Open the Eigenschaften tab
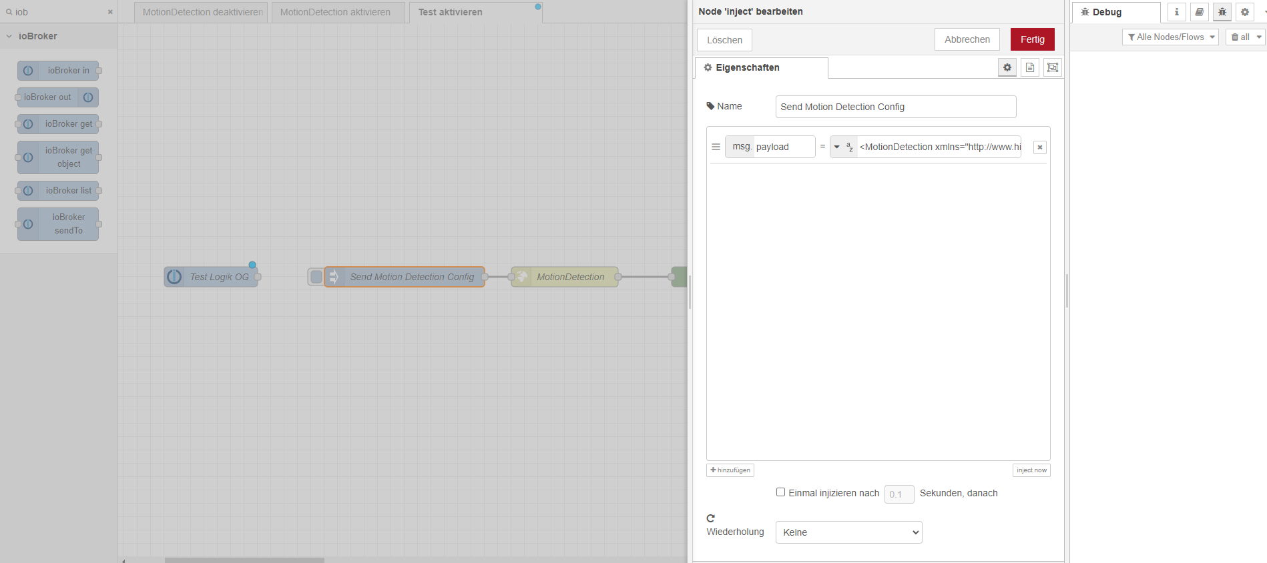The image size is (1267, 563). (x=762, y=67)
